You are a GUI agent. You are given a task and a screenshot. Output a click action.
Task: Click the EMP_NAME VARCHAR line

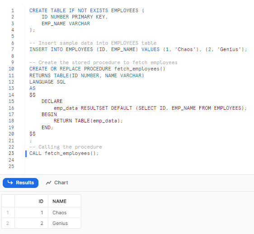pyautogui.click(x=66, y=23)
